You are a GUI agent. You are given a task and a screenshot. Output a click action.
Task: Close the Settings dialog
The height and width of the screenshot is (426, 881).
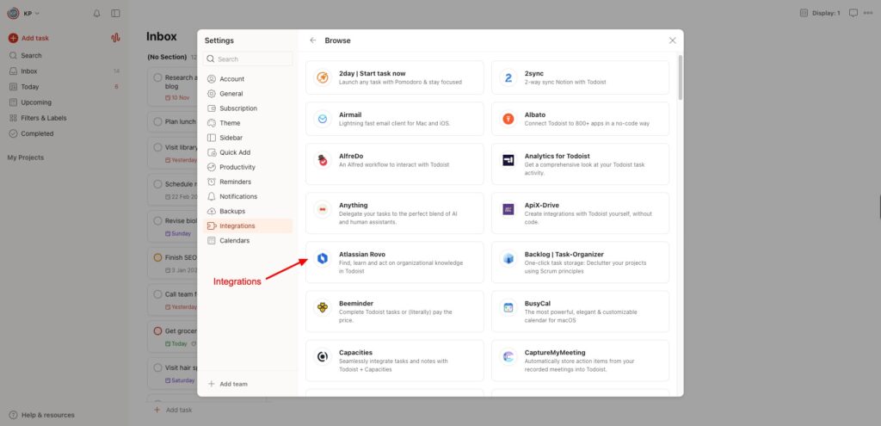coord(673,40)
